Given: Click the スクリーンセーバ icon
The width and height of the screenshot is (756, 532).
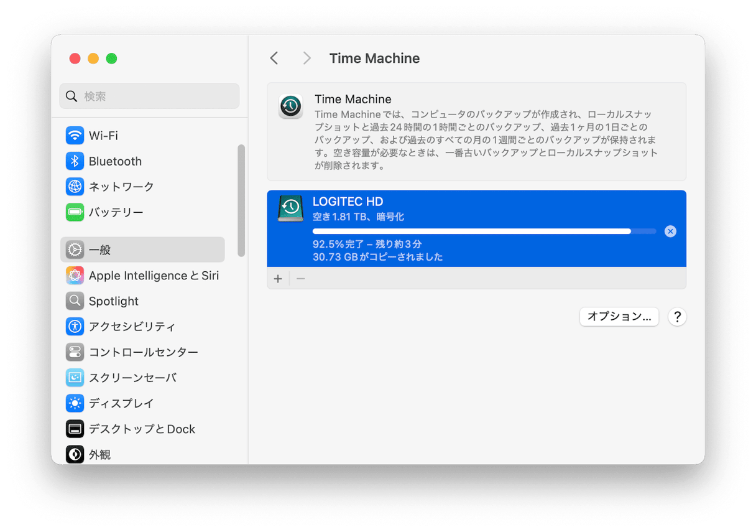Looking at the screenshot, I should pyautogui.click(x=75, y=378).
